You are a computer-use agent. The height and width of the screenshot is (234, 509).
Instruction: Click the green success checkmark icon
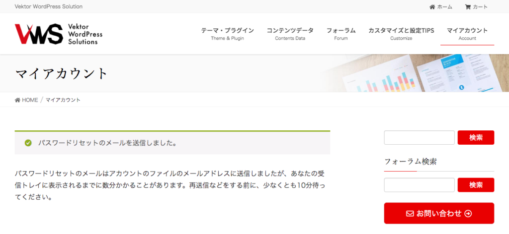click(28, 143)
